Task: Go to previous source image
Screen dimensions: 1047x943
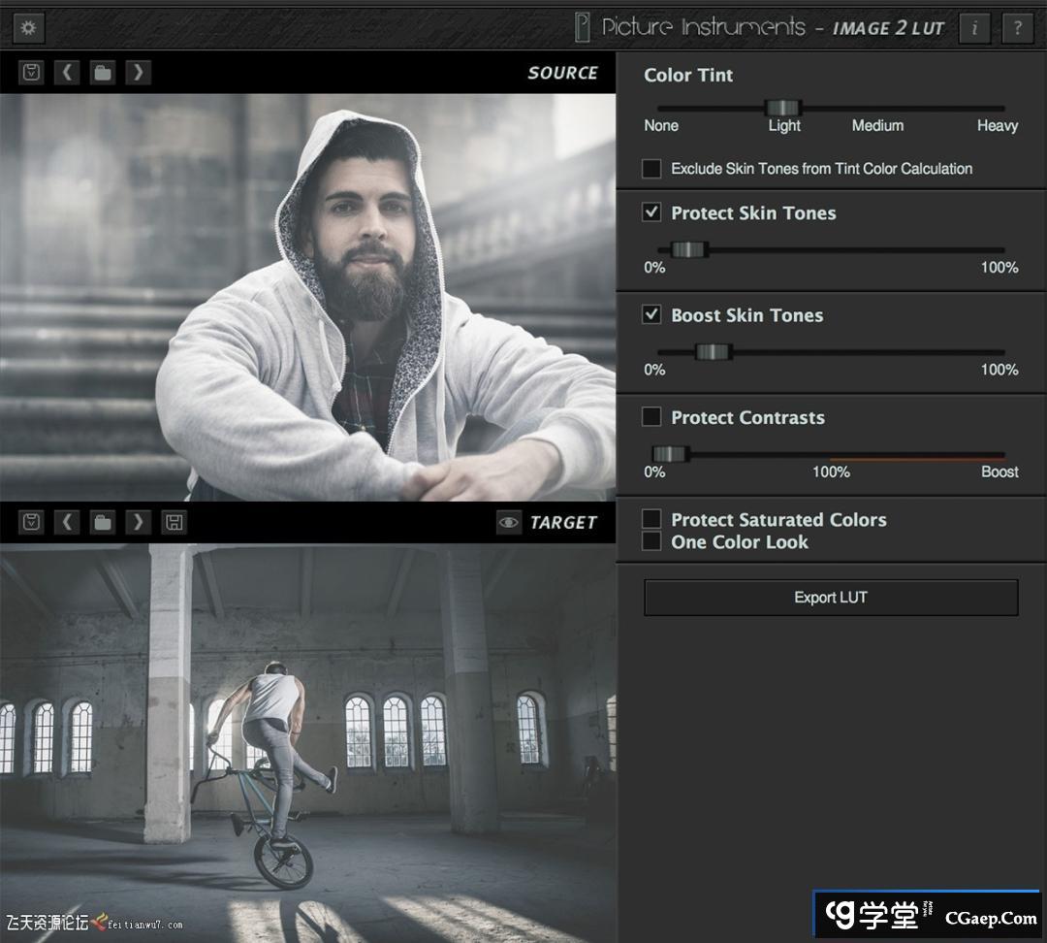Action: [67, 73]
